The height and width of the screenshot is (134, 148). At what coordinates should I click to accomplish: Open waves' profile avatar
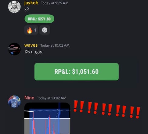(14, 49)
